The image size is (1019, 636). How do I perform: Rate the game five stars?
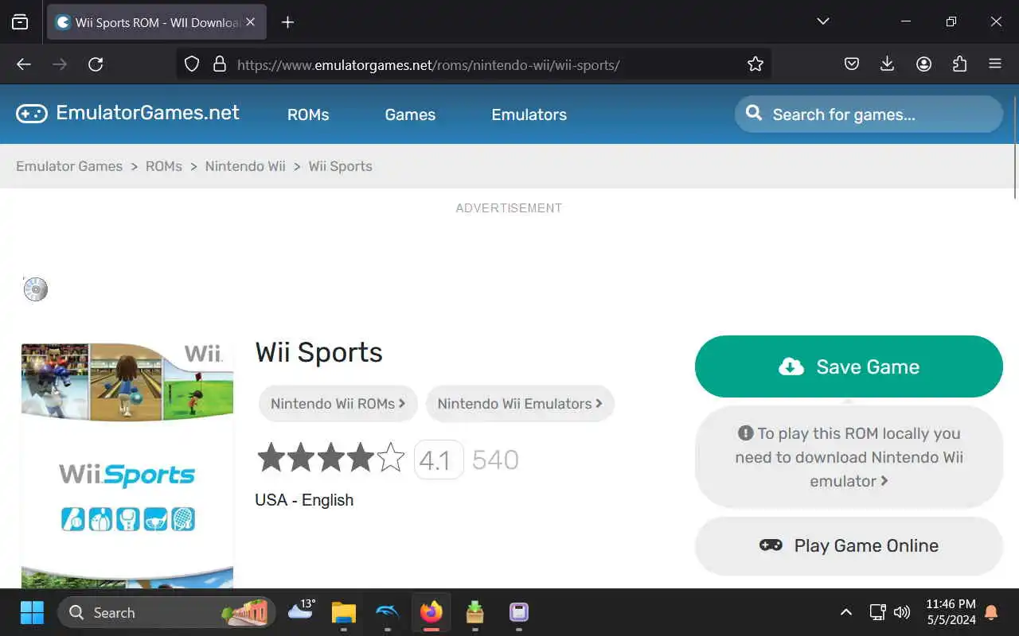[390, 458]
